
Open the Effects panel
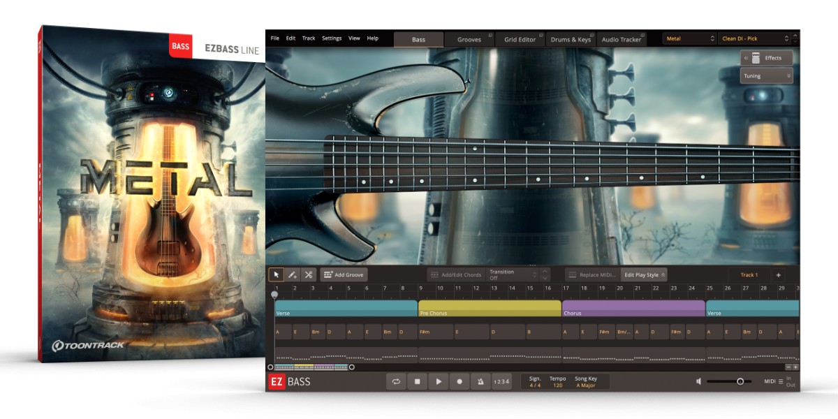pos(767,58)
